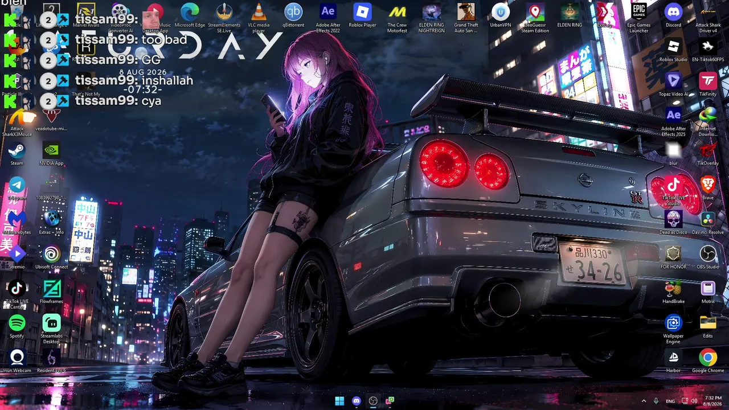Image resolution: width=729 pixels, height=410 pixels.
Task: Select the blur desktop file
Action: click(x=673, y=154)
